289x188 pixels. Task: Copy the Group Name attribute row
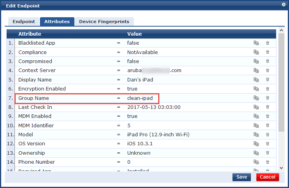point(256,98)
